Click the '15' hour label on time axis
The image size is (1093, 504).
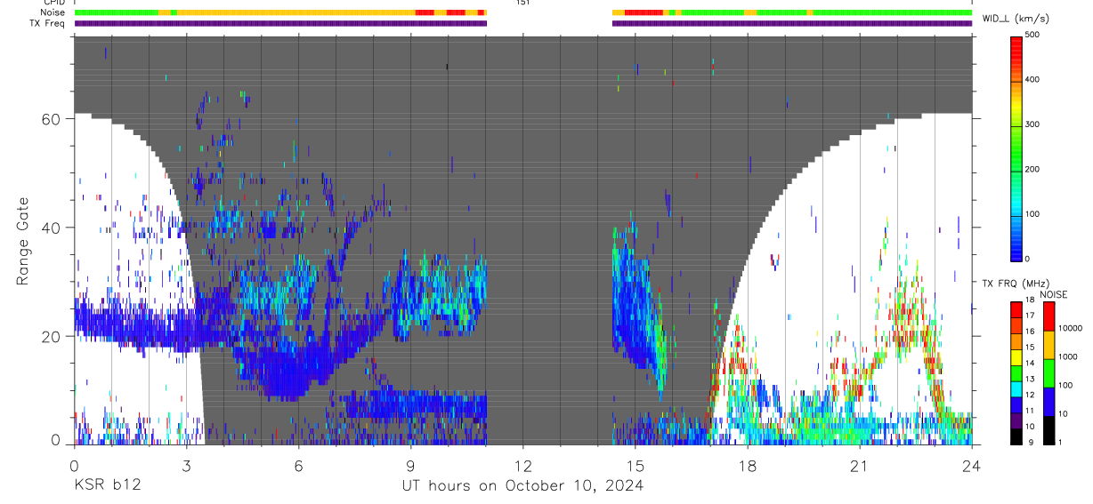636,466
